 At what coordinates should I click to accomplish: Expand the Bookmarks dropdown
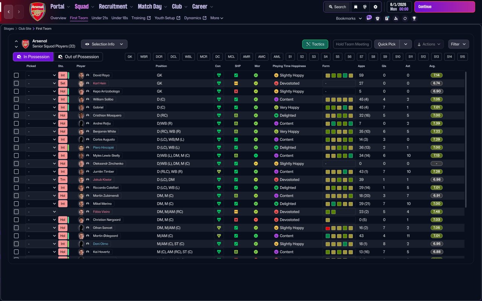349,18
